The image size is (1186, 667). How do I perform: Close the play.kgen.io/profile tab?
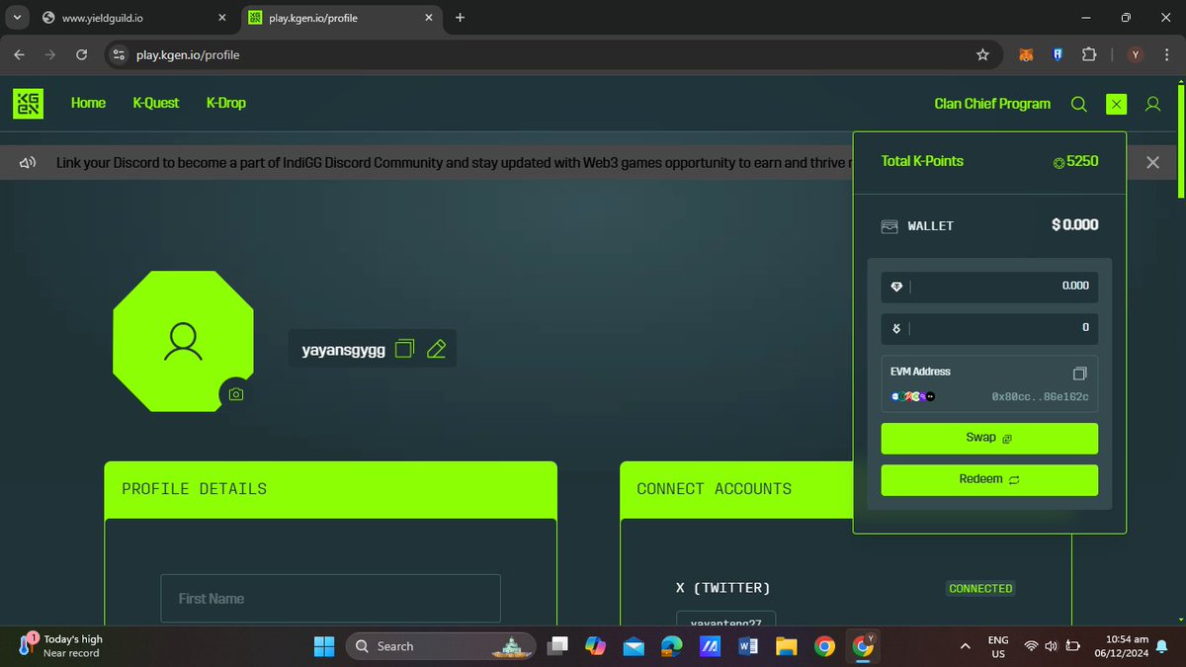click(x=431, y=18)
